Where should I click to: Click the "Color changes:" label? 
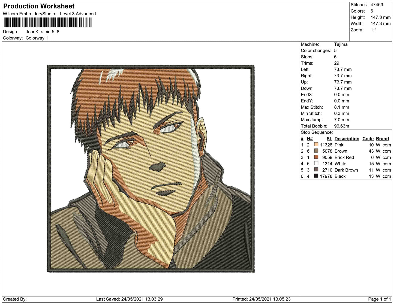316,51
